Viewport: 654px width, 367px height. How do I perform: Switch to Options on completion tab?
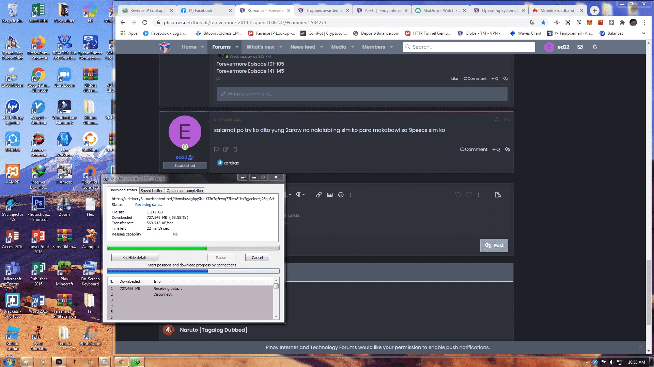[x=185, y=191]
